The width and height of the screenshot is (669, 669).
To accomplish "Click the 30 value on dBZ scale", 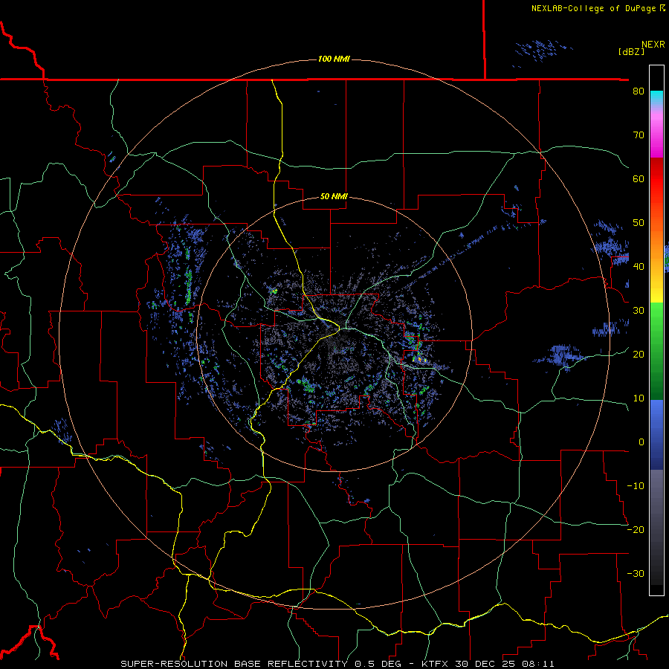I will coord(639,310).
